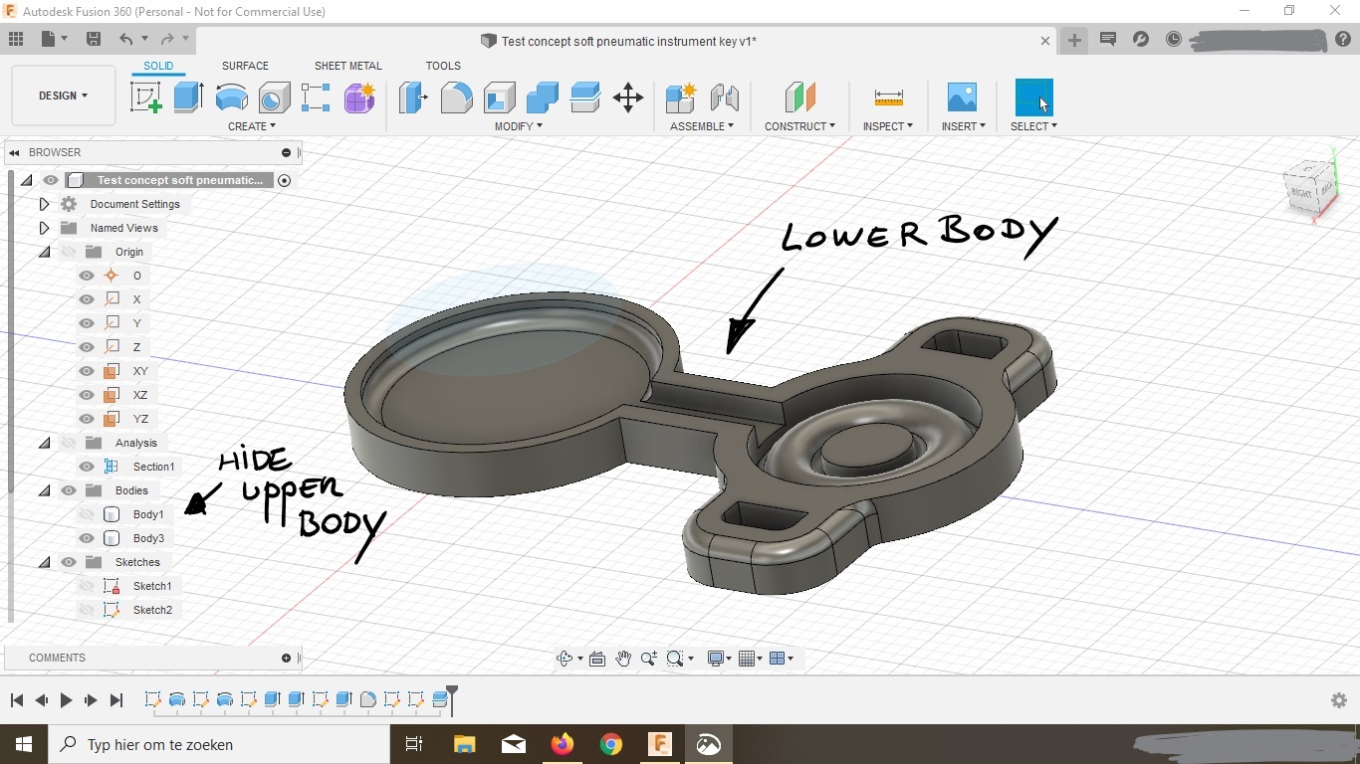The height and width of the screenshot is (764, 1360).
Task: Select the Fillet tool in Modify
Action: pyautogui.click(x=456, y=97)
